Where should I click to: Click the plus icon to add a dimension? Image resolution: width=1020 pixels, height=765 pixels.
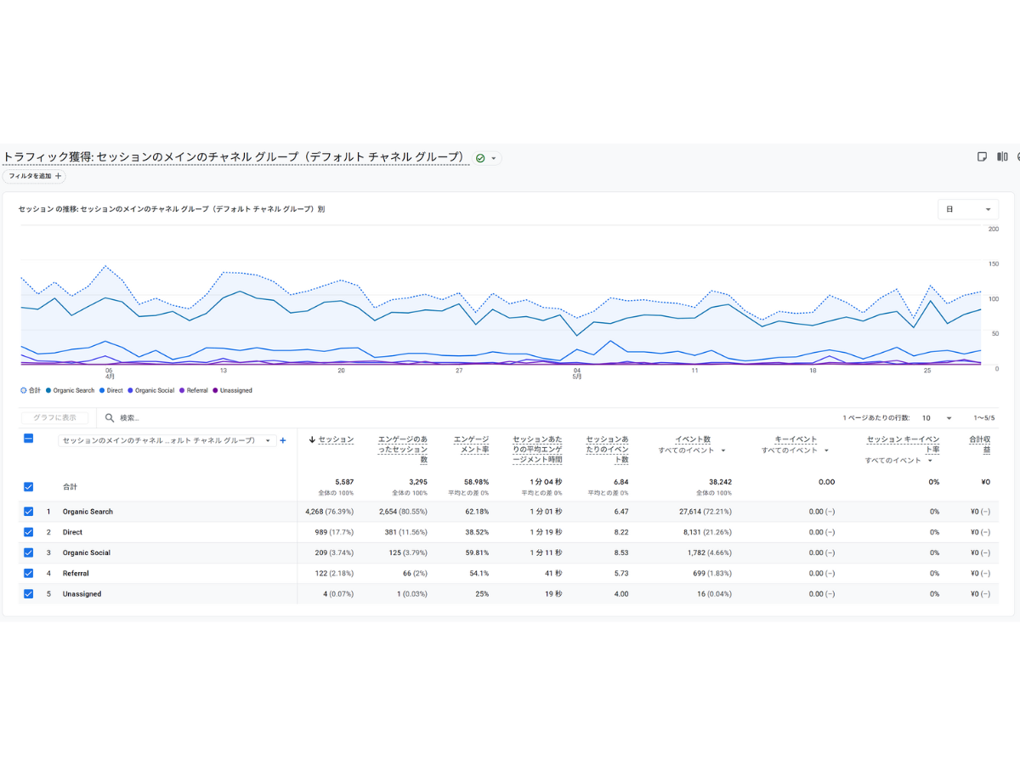point(283,440)
